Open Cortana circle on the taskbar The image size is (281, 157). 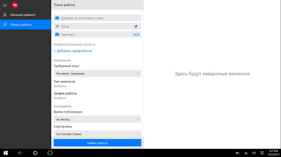click(x=35, y=152)
